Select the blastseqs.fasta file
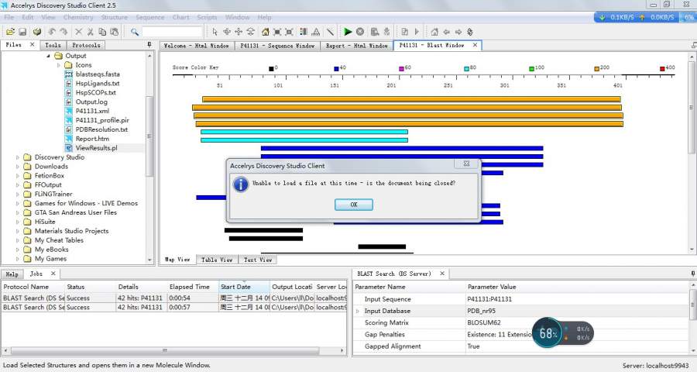 pyautogui.click(x=98, y=74)
